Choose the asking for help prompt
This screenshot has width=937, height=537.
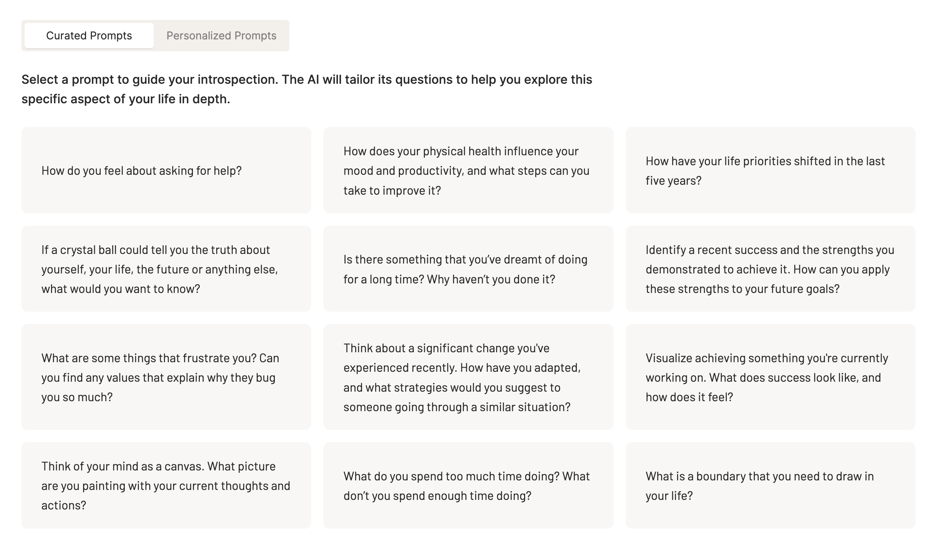tap(166, 170)
